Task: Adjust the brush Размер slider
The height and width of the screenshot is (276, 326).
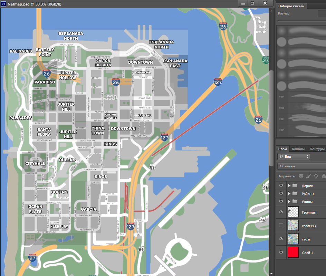Action: coord(302,21)
